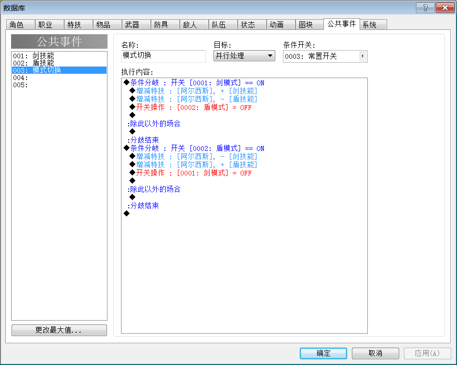Click the 名称 input field
The width and height of the screenshot is (457, 365).
[x=163, y=56]
